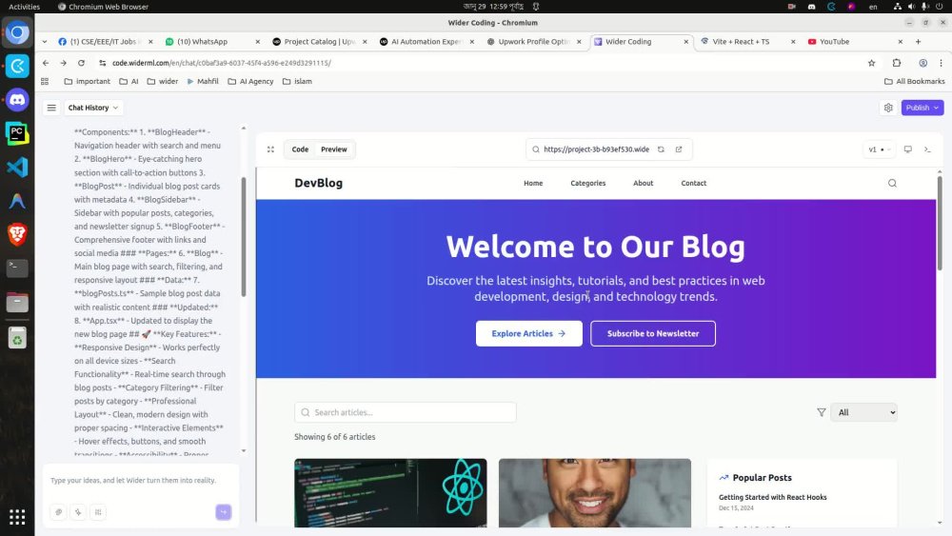Launch VS Code from the dock
Screen dimensions: 952x536
[x=17, y=167]
